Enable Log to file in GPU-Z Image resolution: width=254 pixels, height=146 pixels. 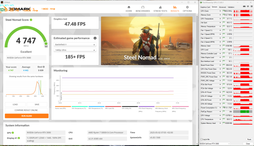point(202,139)
